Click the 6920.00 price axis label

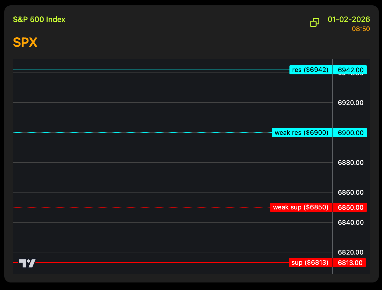coord(351,103)
